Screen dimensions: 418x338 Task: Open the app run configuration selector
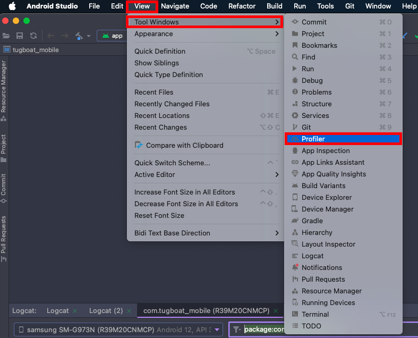pos(112,36)
